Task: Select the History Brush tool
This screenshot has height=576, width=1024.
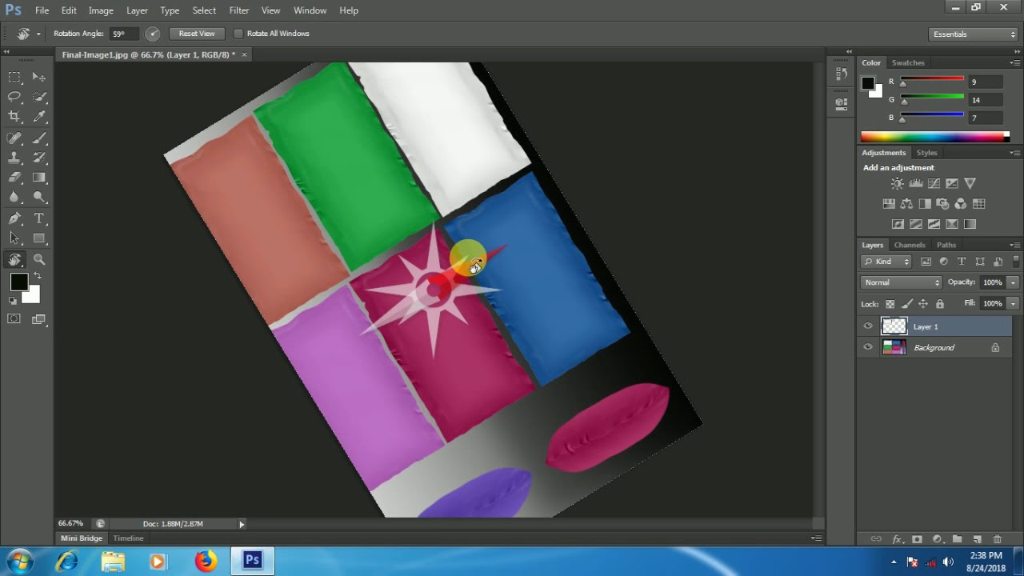Action: tap(38, 158)
